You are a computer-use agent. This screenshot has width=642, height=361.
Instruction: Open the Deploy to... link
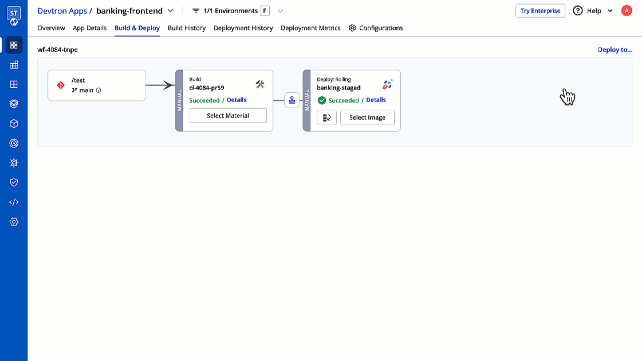(x=615, y=50)
